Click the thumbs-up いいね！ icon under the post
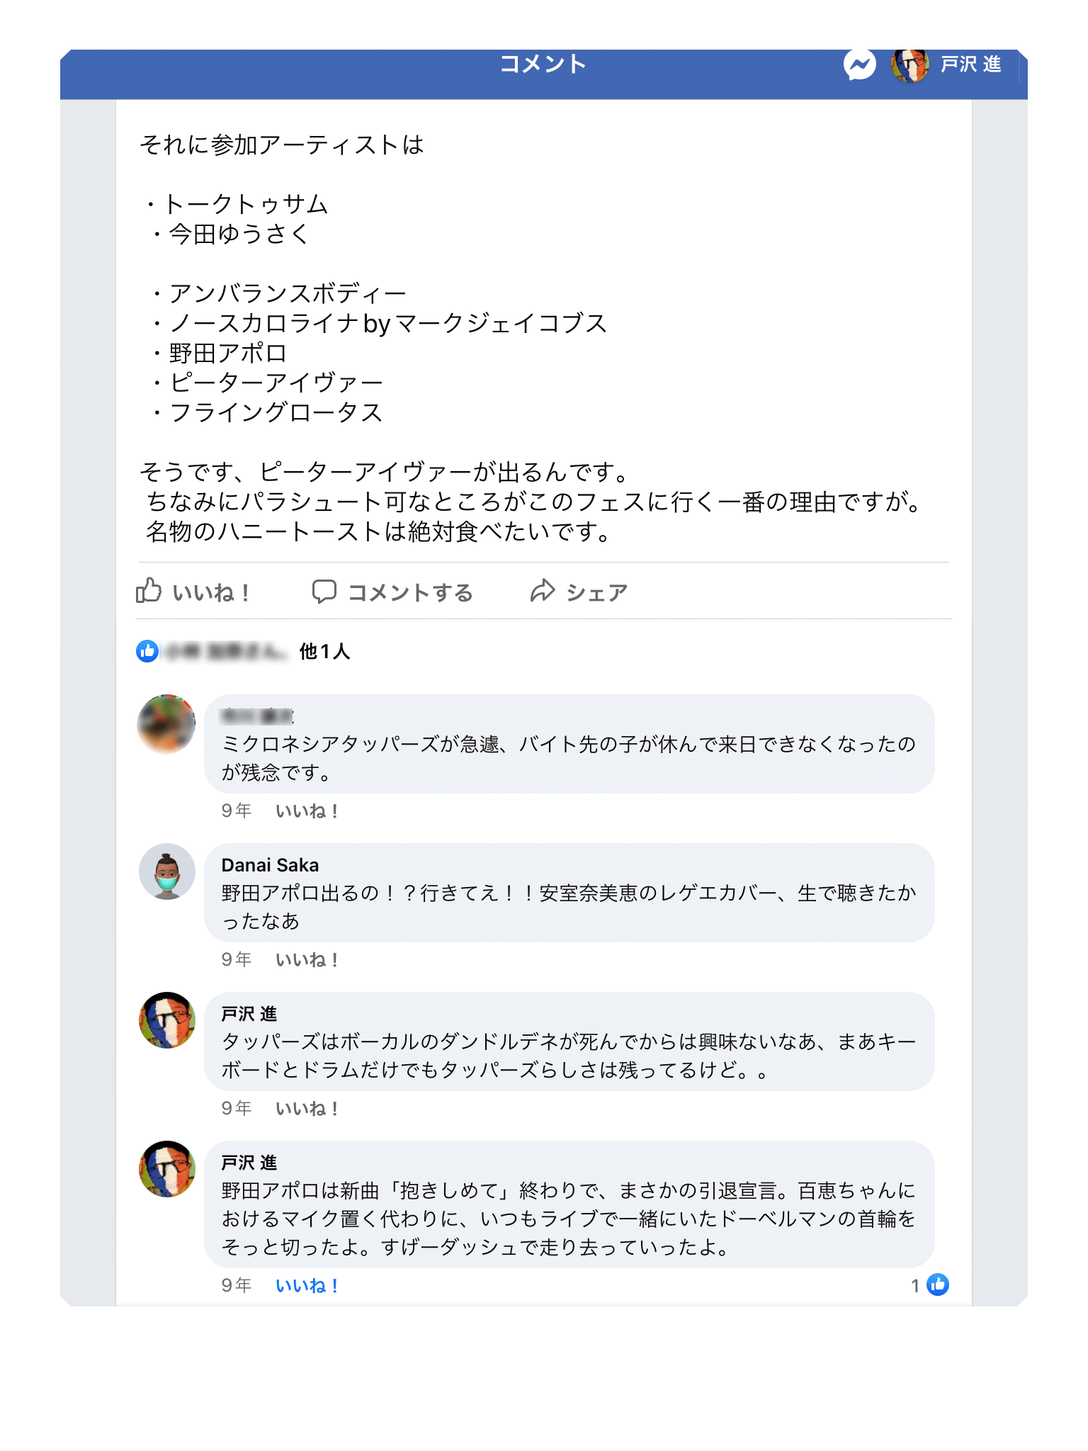 click(x=149, y=591)
